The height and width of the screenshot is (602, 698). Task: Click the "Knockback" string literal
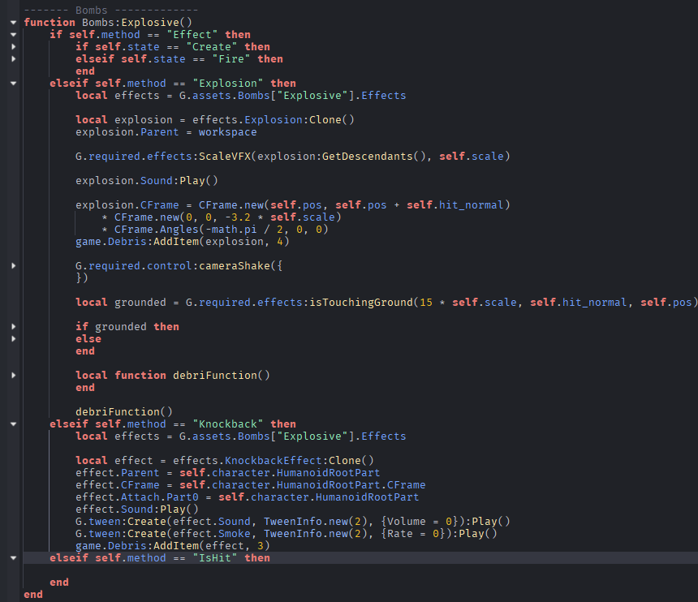coord(228,424)
